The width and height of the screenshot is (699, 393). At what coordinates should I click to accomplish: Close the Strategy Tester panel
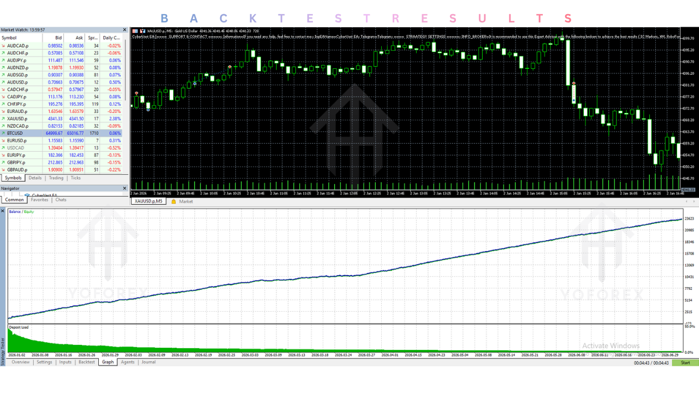(3, 211)
